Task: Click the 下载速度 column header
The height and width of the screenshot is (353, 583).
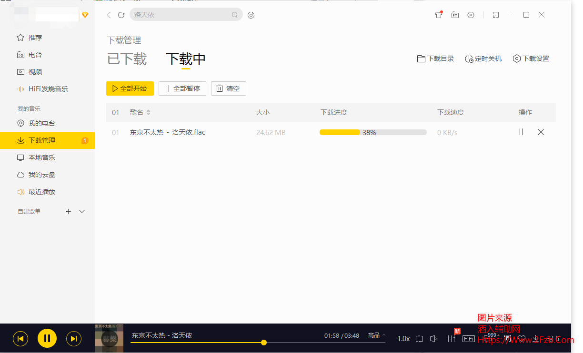Action: (x=451, y=112)
